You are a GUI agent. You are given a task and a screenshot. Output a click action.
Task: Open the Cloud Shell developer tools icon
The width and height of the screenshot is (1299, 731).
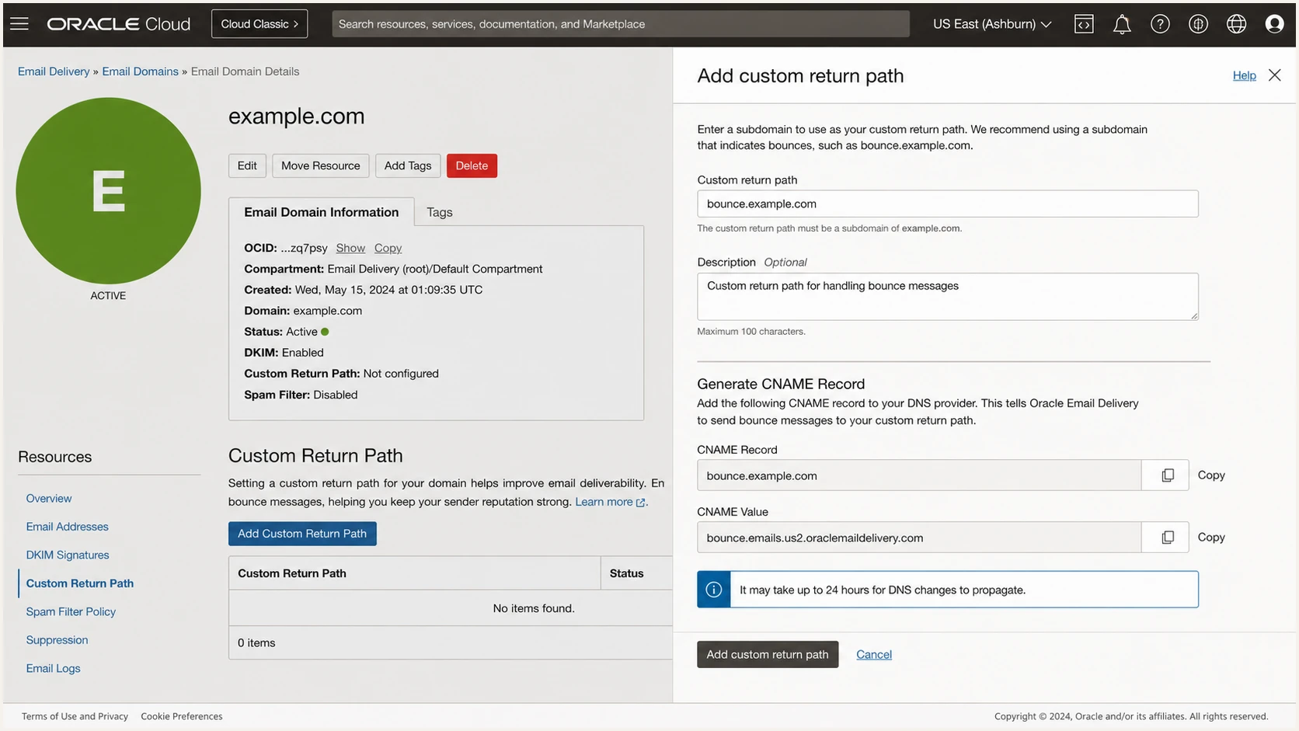tap(1084, 24)
